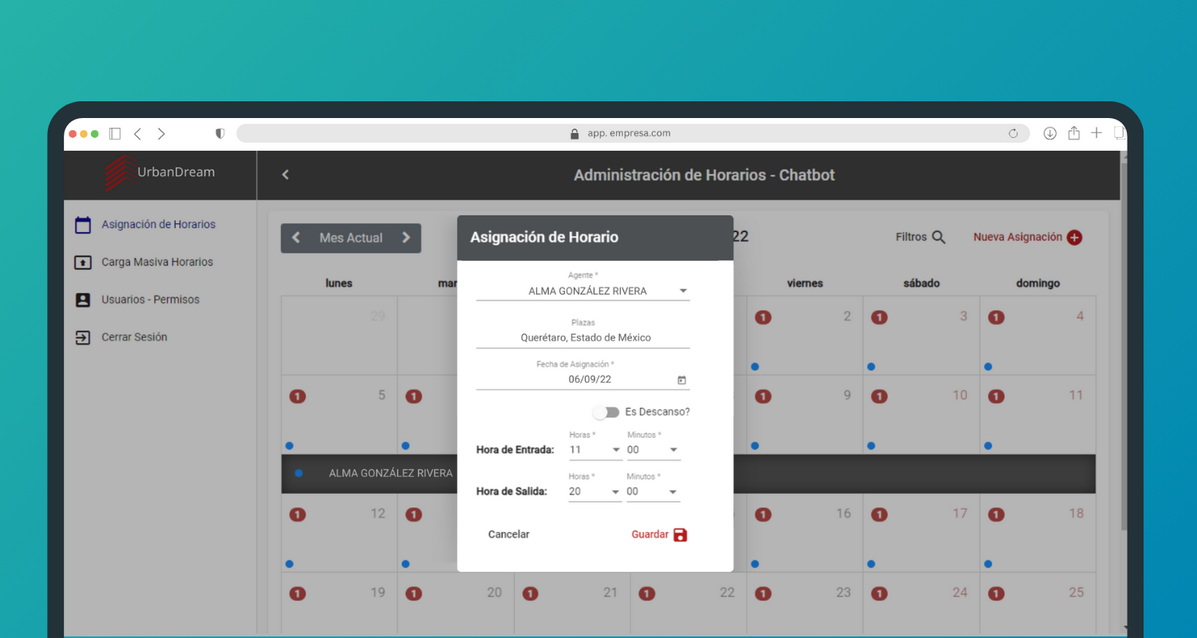Go to next month with right chevron
Viewport: 1197px width, 638px height.
[406, 238]
